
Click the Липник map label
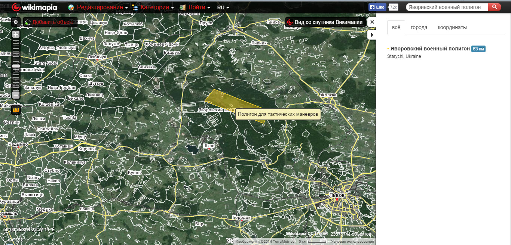point(259,43)
